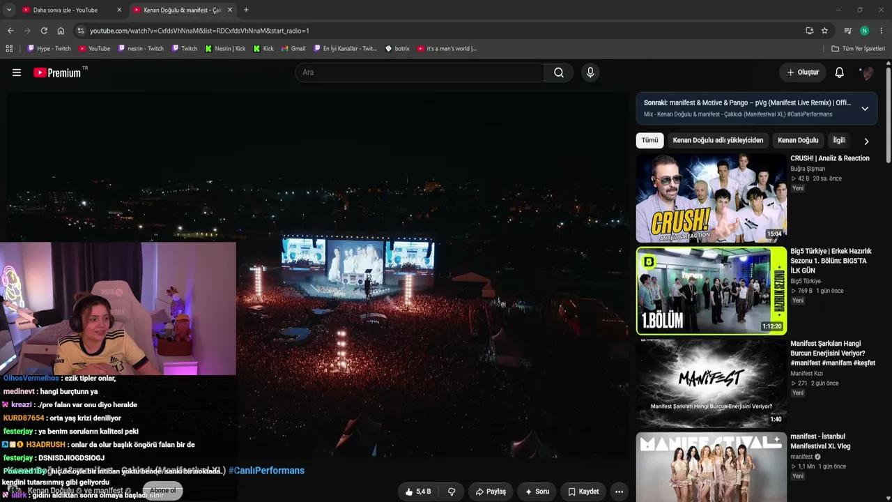Select the Tümü filter chip
The height and width of the screenshot is (502, 892).
pos(649,140)
